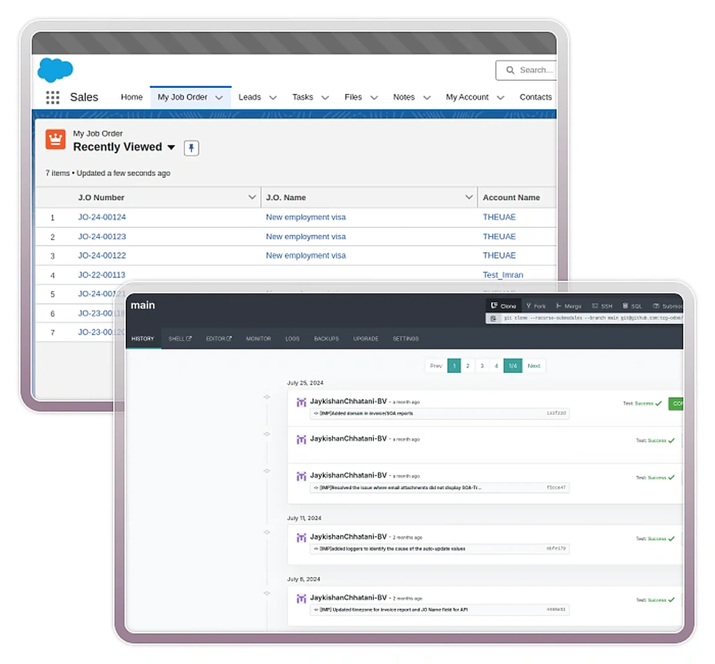Expand the Leads tab dropdown chevron
Viewport: 715px width, 664px height.
tap(273, 98)
